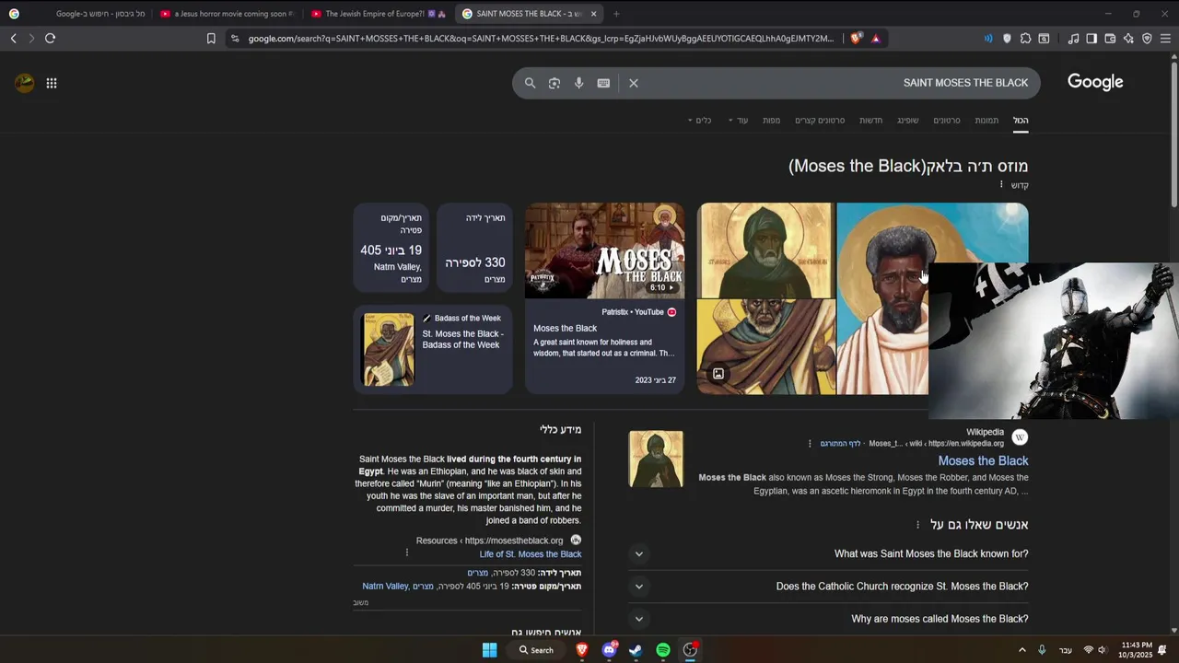Switch to the תמונות (Images) tab
Viewport: 1179px width, 663px height.
(x=986, y=121)
